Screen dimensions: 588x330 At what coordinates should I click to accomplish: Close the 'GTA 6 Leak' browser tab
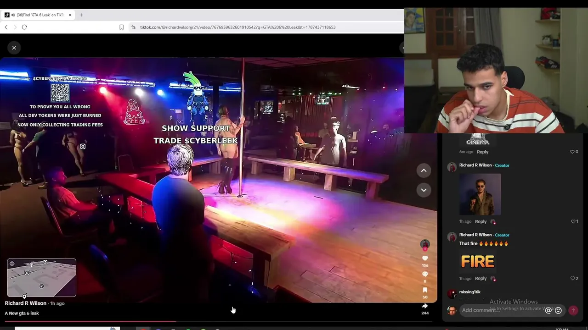point(70,15)
